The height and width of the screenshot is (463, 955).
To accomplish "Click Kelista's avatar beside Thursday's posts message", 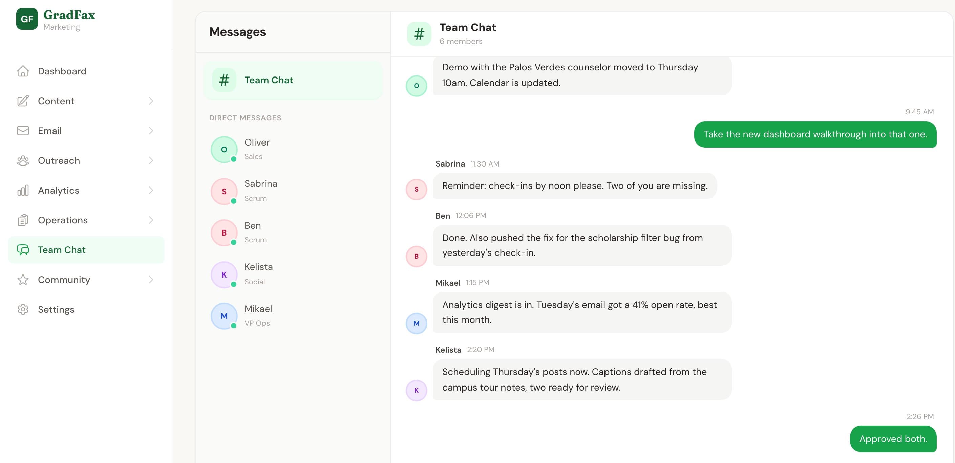I will point(416,390).
